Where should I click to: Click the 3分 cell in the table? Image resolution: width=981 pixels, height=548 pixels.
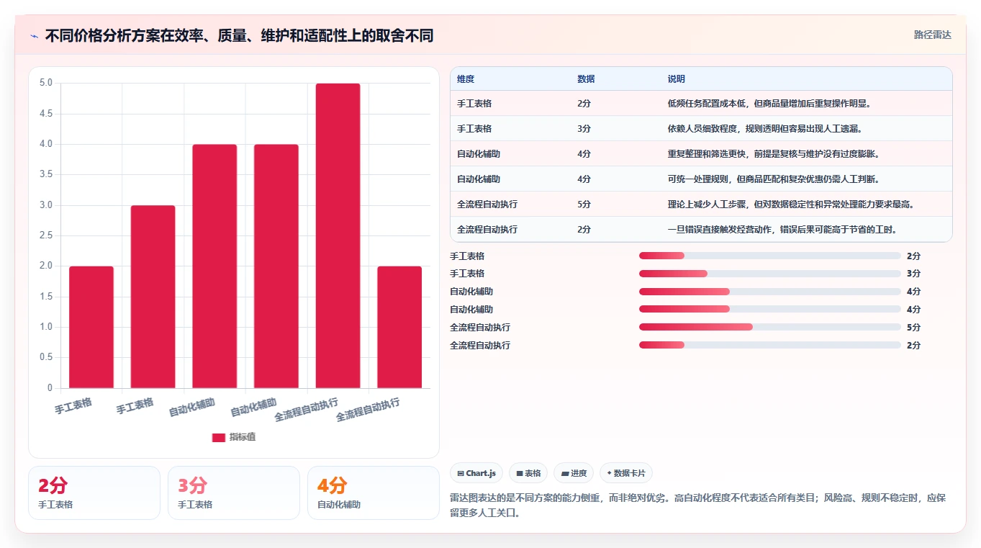click(584, 129)
